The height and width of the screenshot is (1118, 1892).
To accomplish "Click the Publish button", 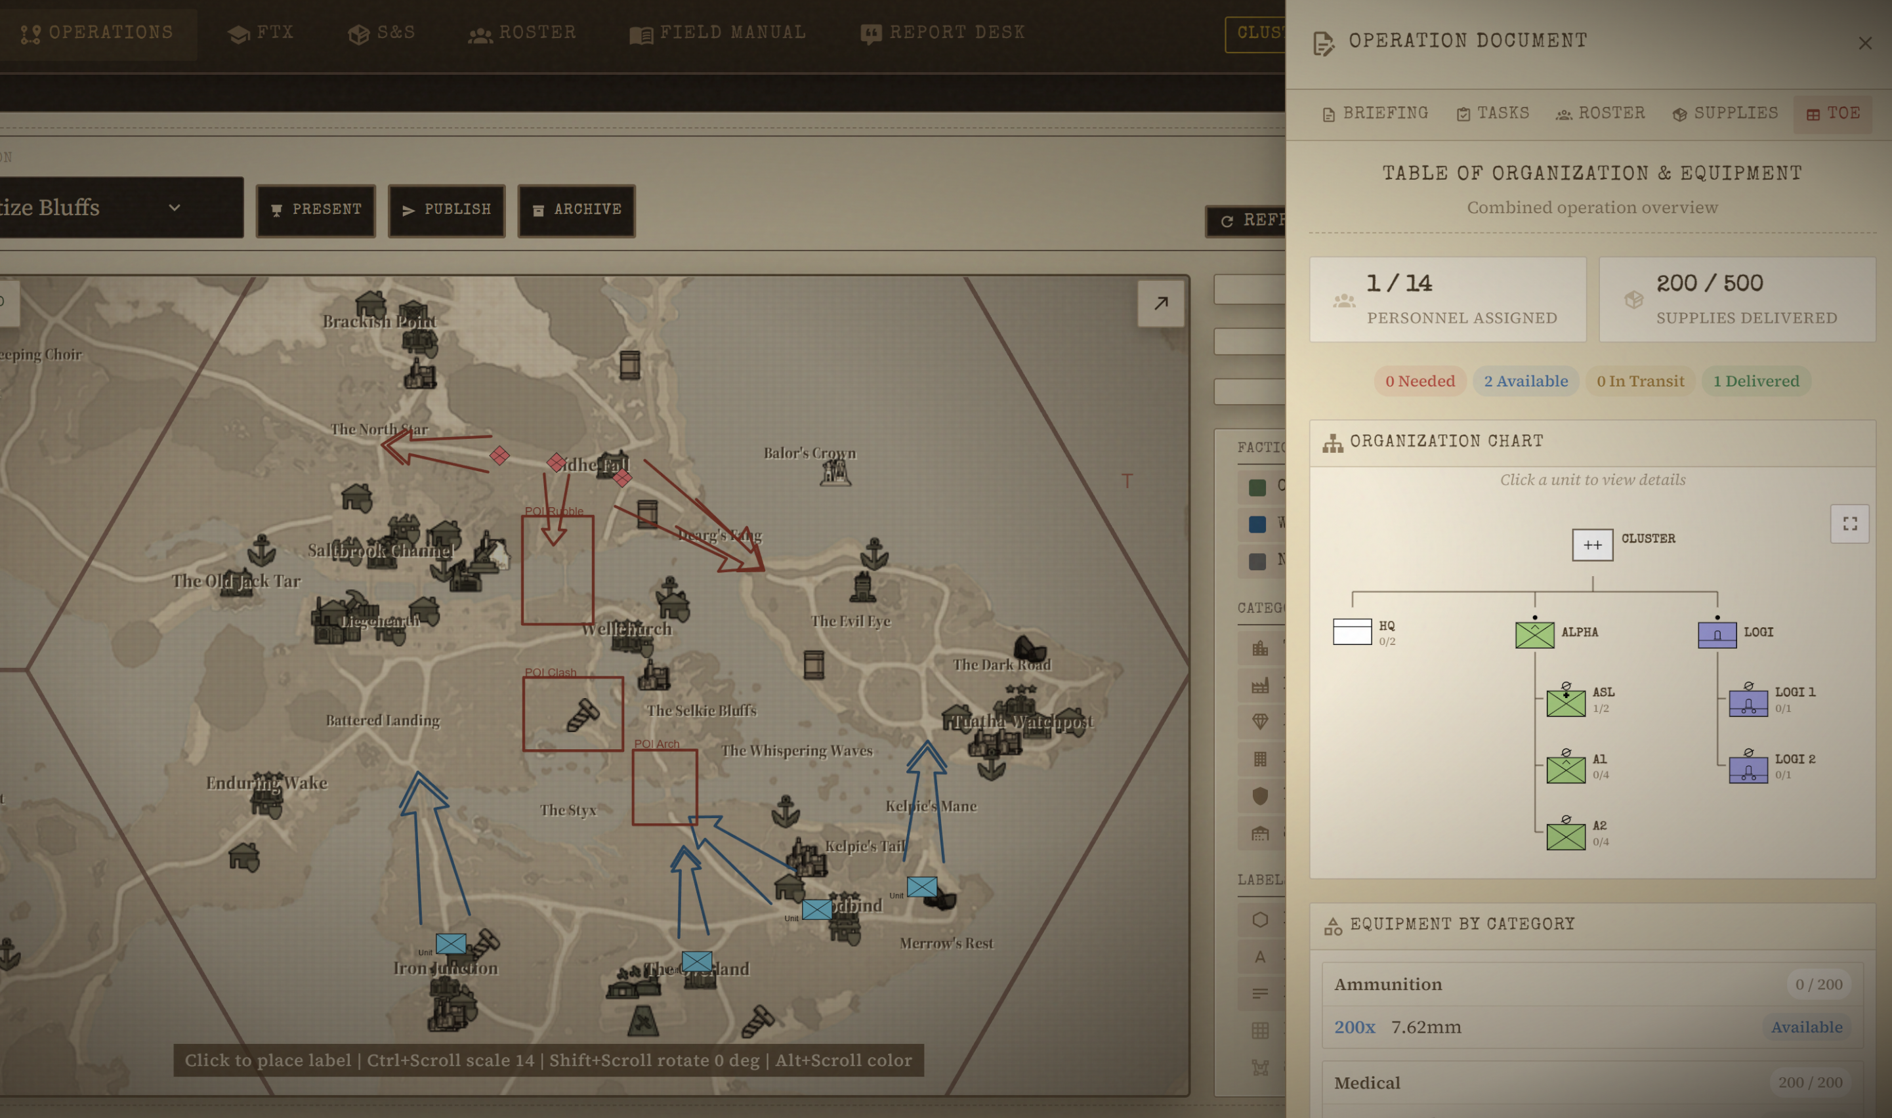I will pos(446,210).
